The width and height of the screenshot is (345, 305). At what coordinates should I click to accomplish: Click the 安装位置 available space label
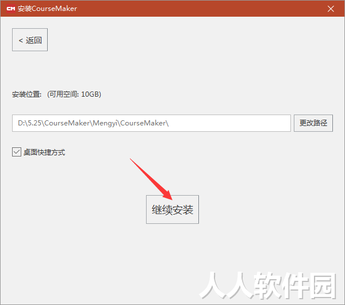pos(56,94)
